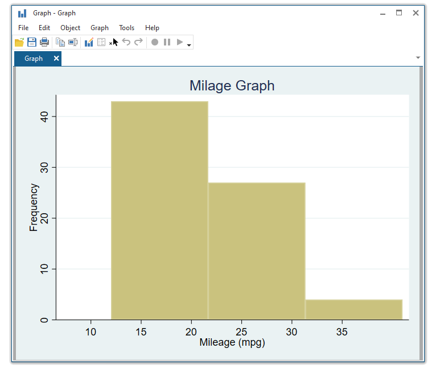
Task: Click the 'Milage Graph' title text
Action: [x=232, y=86]
